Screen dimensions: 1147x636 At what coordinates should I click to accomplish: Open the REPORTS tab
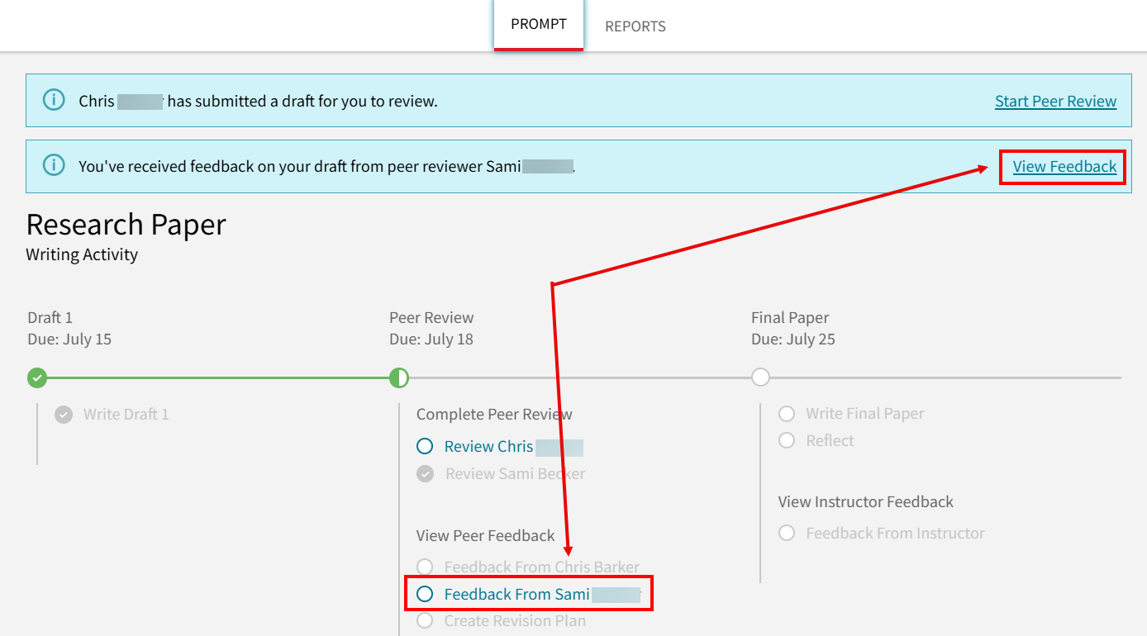point(635,26)
